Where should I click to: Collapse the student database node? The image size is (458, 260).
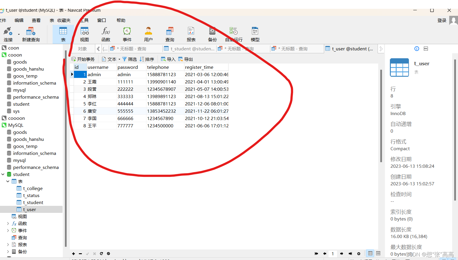coord(3,174)
